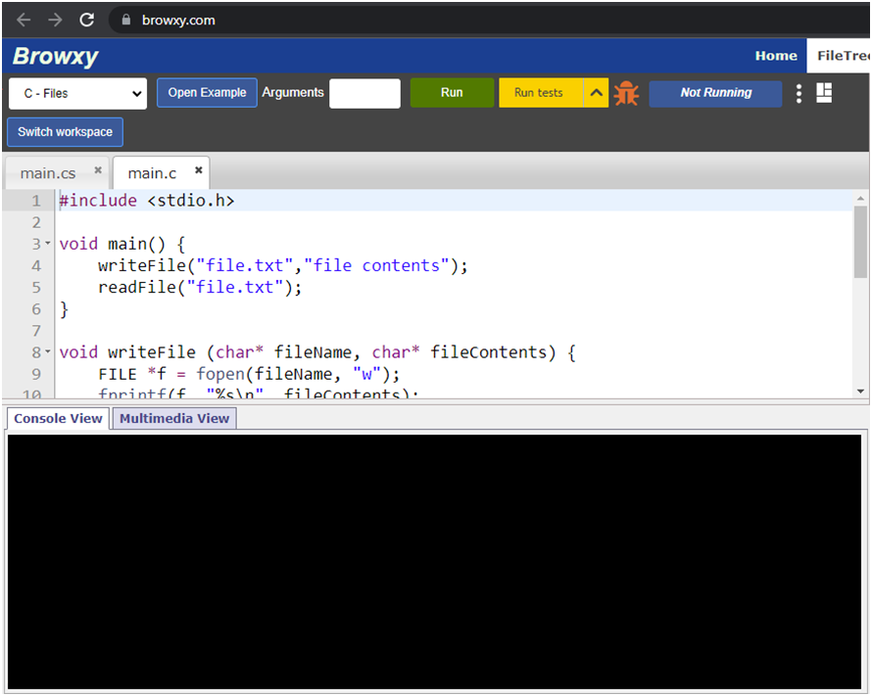The width and height of the screenshot is (872, 696).
Task: Switch to the Multimedia View tab
Action: (x=174, y=418)
